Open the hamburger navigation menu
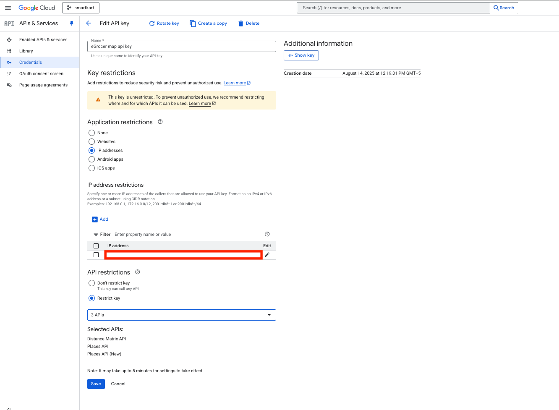This screenshot has width=559, height=410. click(8, 8)
